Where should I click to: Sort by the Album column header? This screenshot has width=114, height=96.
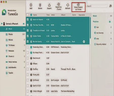(x=63, y=15)
